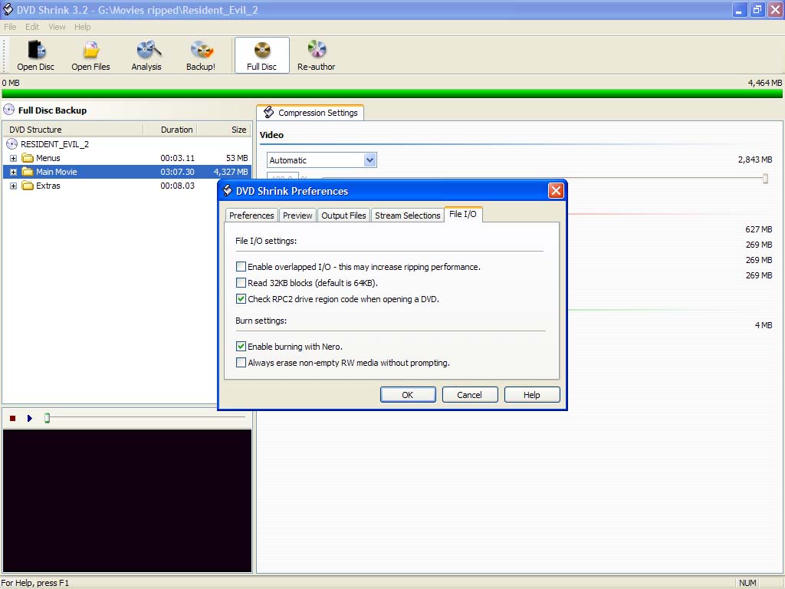Click Extras duration 00:08.03

[x=177, y=186]
